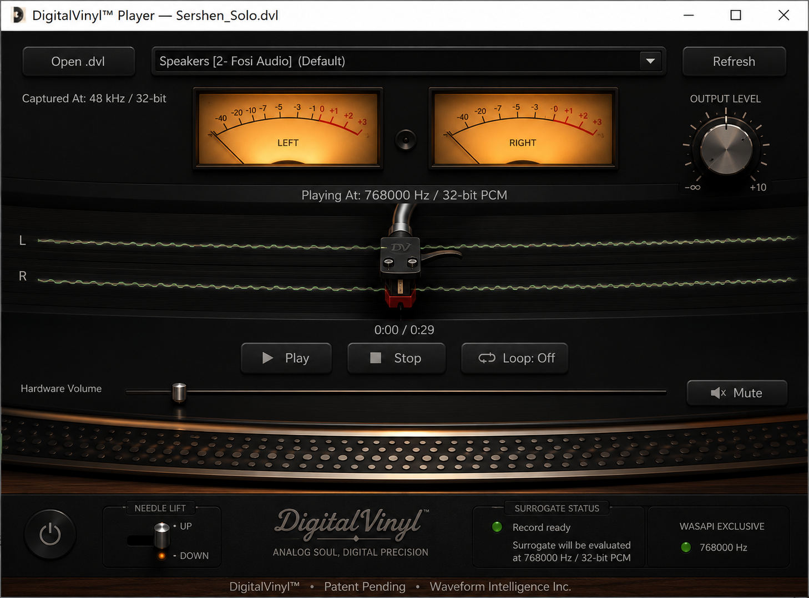The image size is (809, 598).
Task: Click 'Waveform Intelligence Inc.' footer text
Action: click(x=500, y=586)
